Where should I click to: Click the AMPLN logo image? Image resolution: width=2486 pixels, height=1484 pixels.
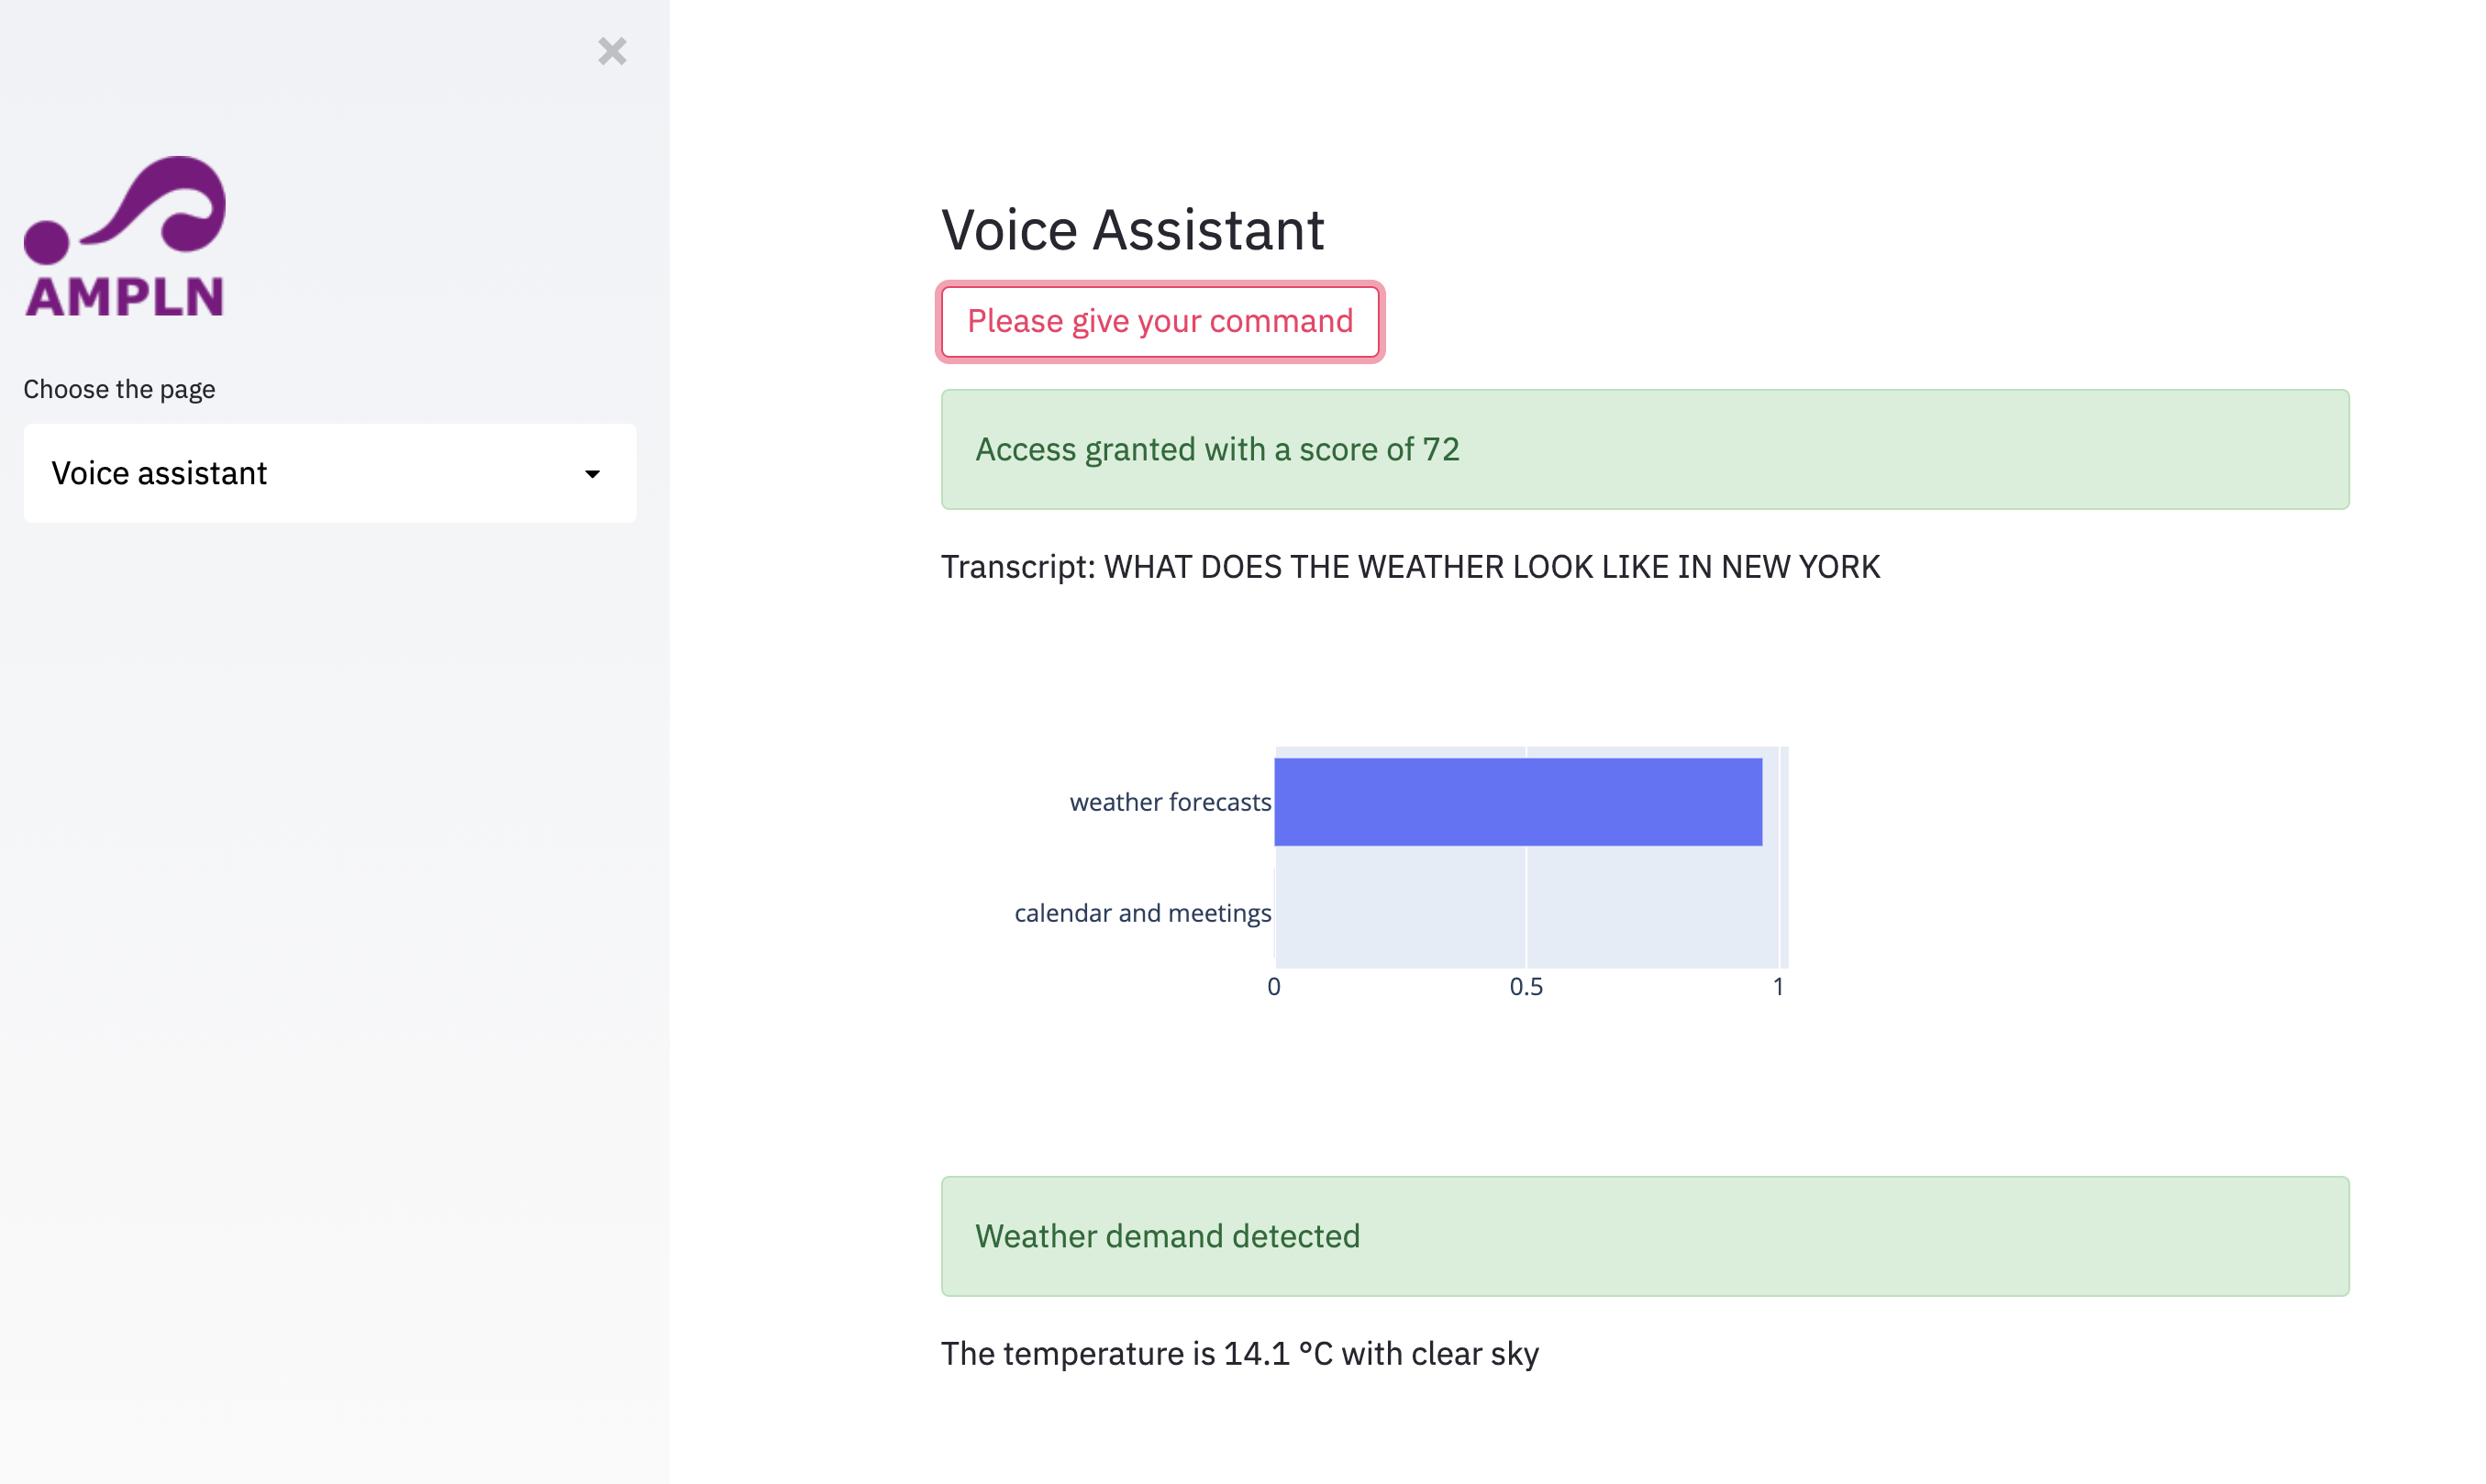(x=125, y=237)
